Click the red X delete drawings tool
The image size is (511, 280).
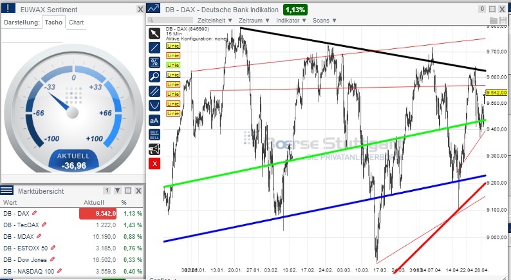coord(154,163)
